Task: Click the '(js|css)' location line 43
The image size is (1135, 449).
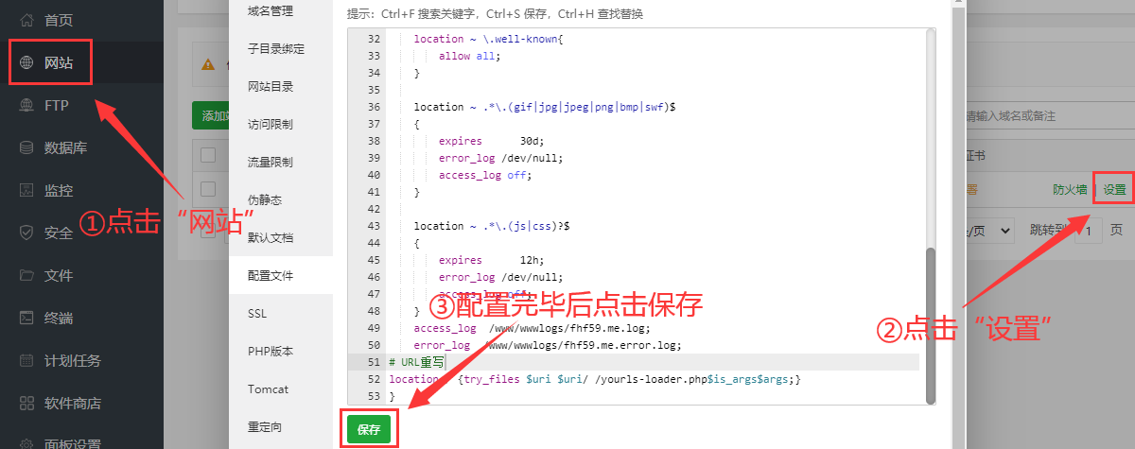Action: tap(491, 226)
